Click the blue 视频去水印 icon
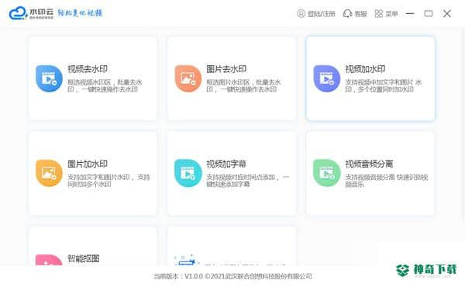This screenshot has width=465, height=287. 49,78
